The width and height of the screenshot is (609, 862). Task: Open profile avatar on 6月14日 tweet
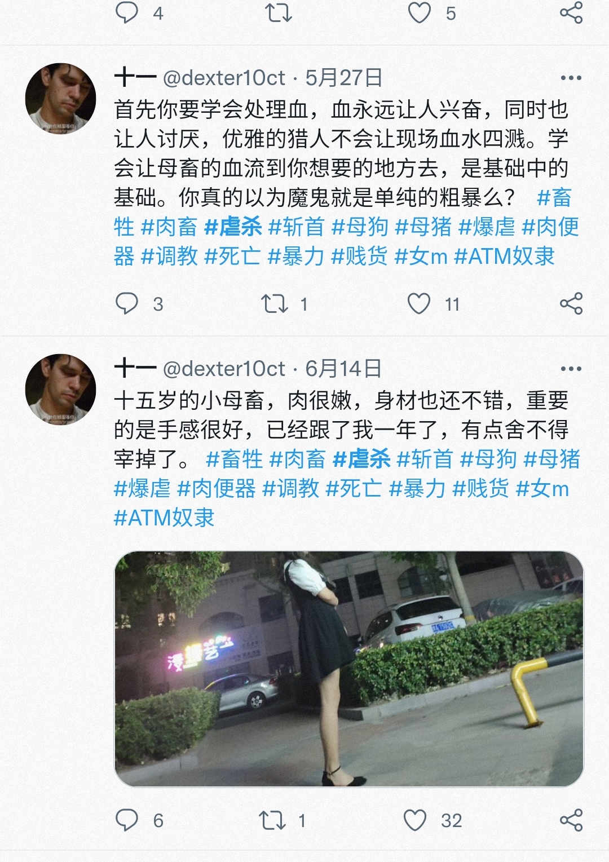pyautogui.click(x=61, y=390)
